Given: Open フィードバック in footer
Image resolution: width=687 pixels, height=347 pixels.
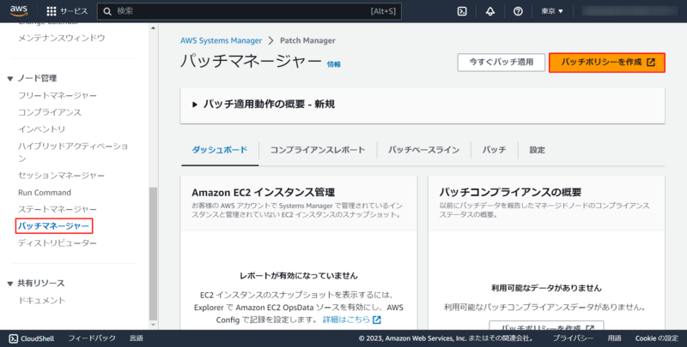Looking at the screenshot, I should tap(92, 338).
